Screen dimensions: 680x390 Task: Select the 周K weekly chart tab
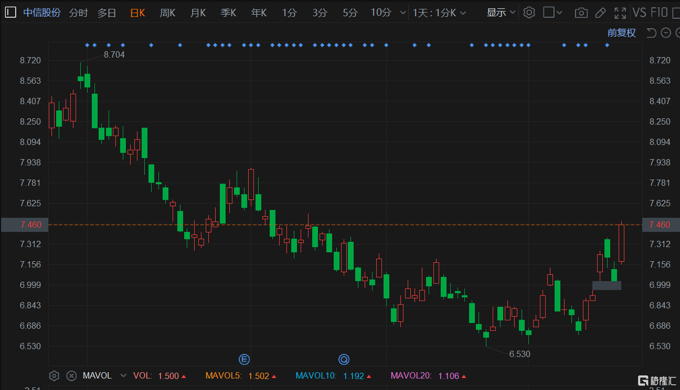click(x=168, y=13)
